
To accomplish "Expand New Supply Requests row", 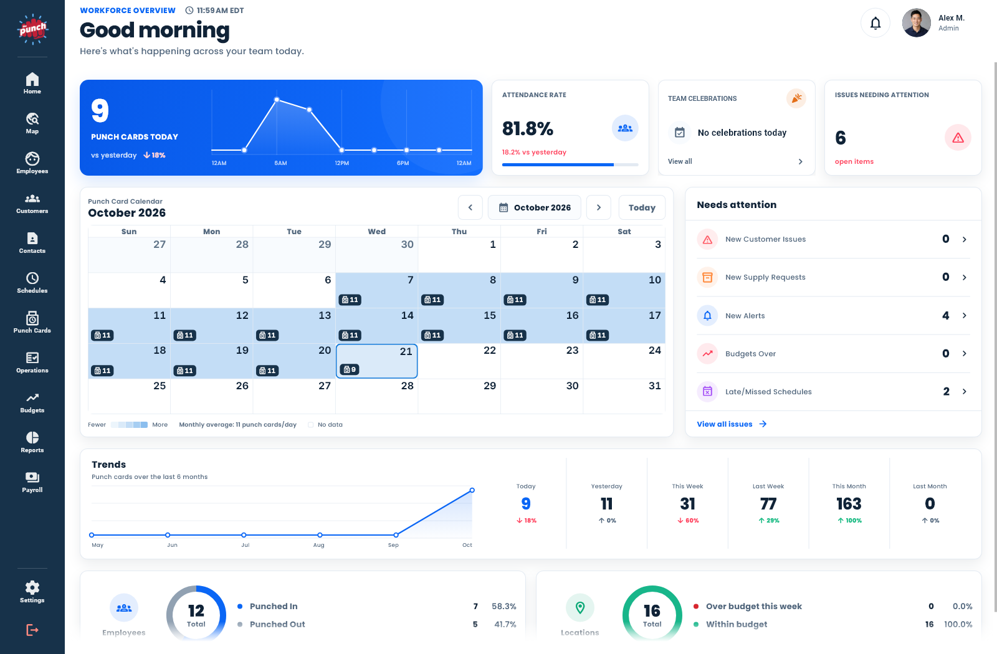I will [833, 277].
